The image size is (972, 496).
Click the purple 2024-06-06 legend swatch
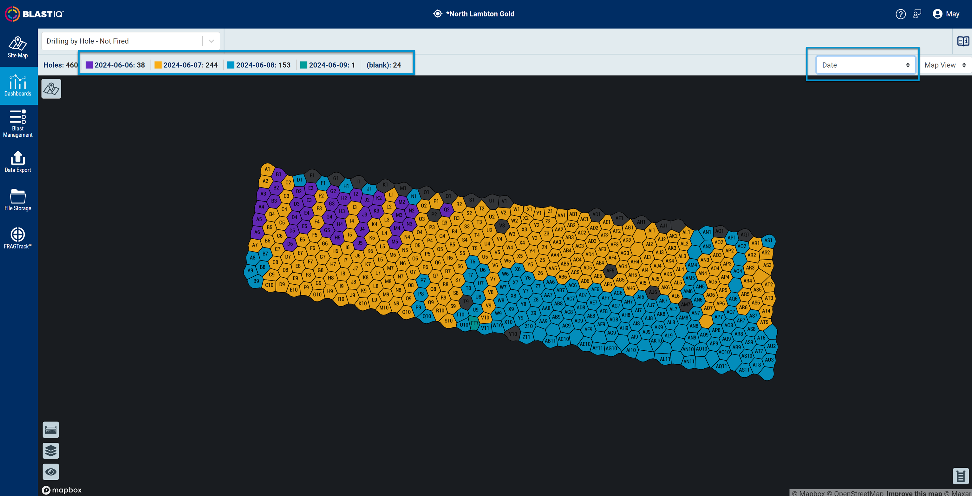(x=89, y=65)
